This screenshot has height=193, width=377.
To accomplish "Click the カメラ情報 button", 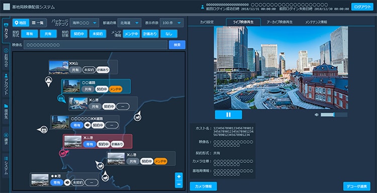I will tap(203, 186).
